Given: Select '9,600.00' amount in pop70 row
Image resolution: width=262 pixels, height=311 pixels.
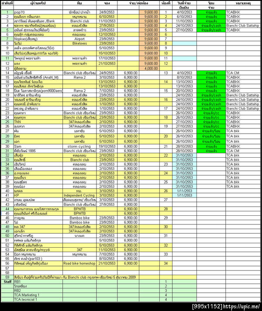Looking at the screenshot, I should click(x=149, y=12).
